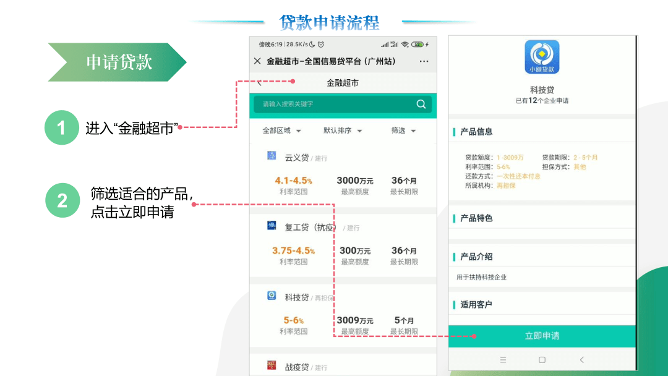Viewport: 668px width, 376px height.
Task: Open the 复工贷（抗疫） loan product
Action: [310, 228]
